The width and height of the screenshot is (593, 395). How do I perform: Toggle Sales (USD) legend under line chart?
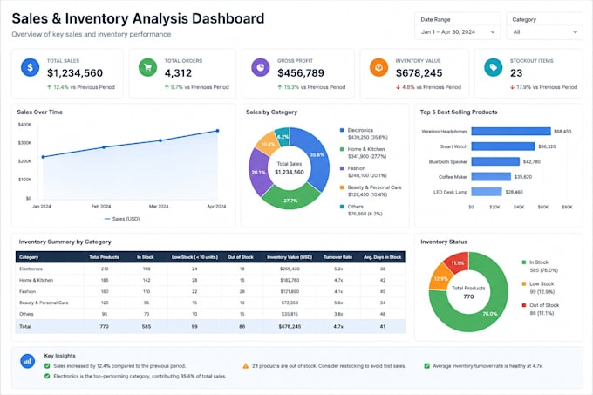(x=122, y=219)
